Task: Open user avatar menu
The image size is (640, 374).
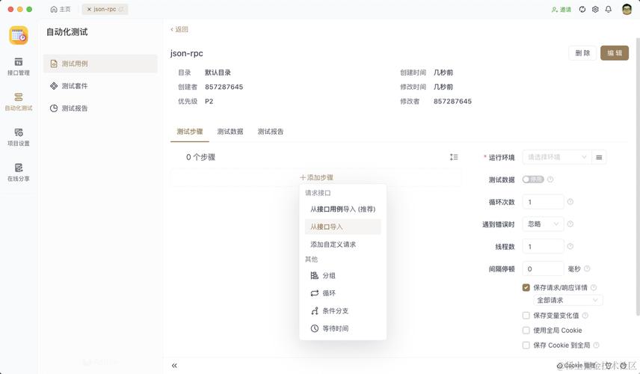Action: click(x=627, y=9)
